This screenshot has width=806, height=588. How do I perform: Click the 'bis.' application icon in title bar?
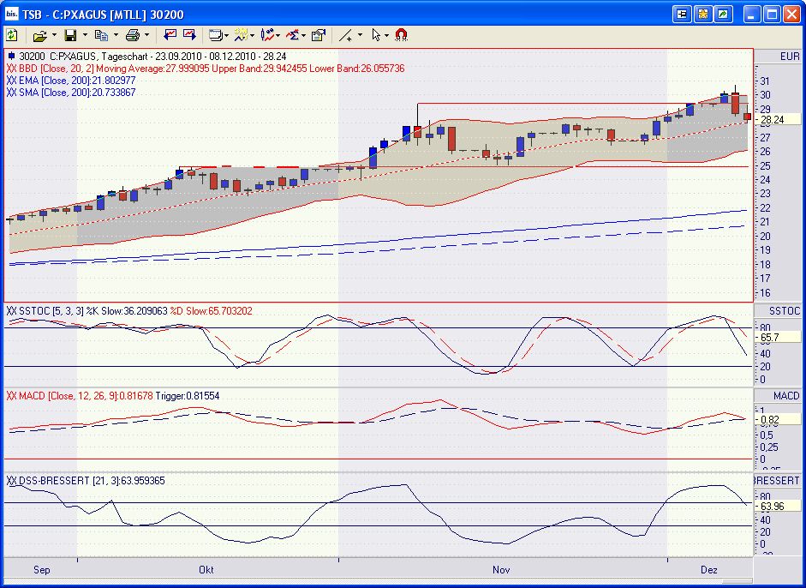(x=12, y=14)
